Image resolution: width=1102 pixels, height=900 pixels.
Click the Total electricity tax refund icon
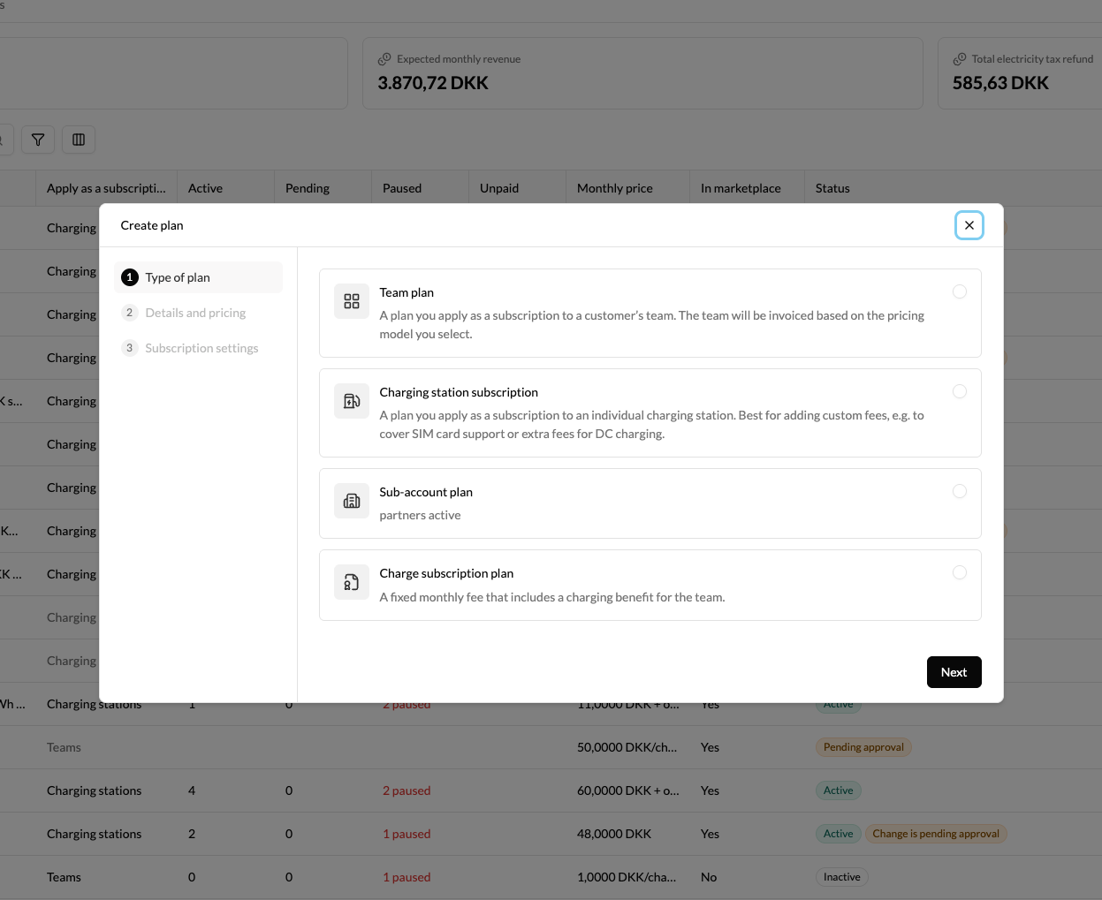pos(960,59)
